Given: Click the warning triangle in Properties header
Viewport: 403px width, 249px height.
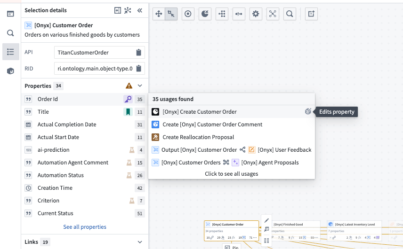Looking at the screenshot, I should pyautogui.click(x=129, y=86).
